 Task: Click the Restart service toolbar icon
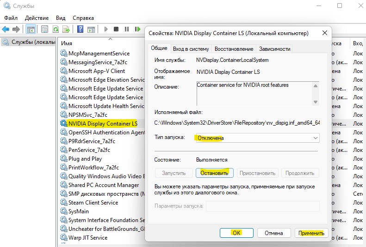[137, 29]
